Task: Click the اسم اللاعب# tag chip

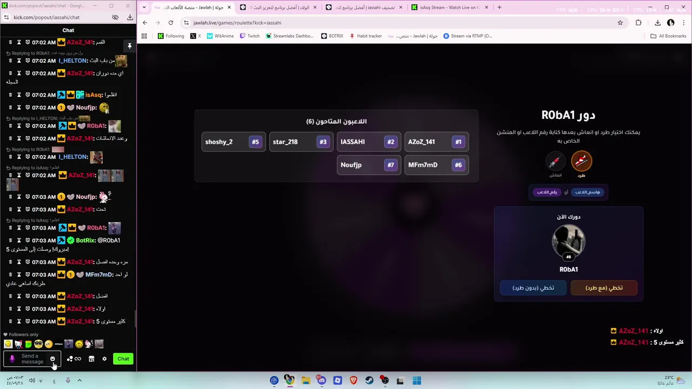Action: [588, 192]
